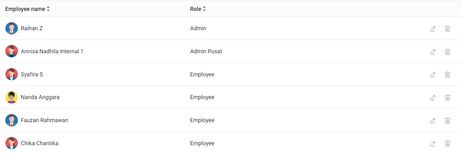Screen dimensions: 461x153
Task: Edit Chika Chantika's role
Action: (x=433, y=144)
